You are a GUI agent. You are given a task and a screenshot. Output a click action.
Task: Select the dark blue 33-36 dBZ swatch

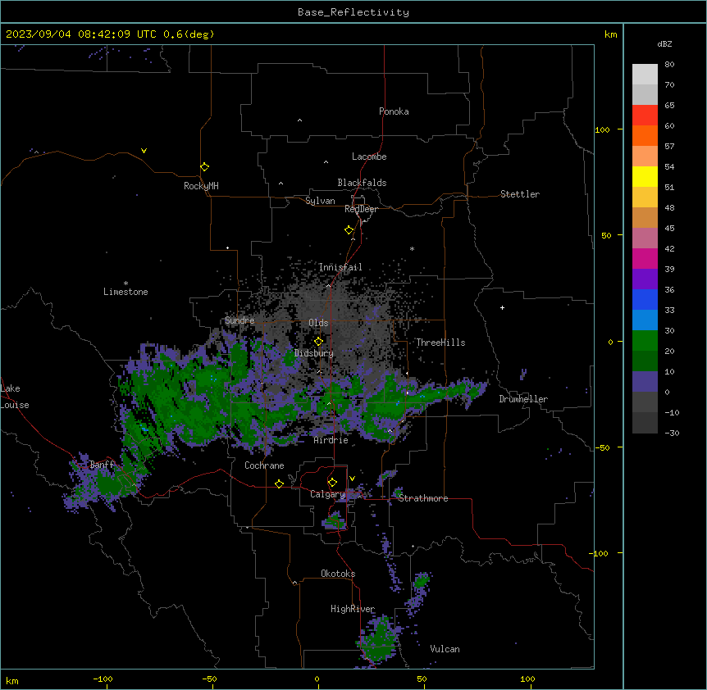coord(645,299)
